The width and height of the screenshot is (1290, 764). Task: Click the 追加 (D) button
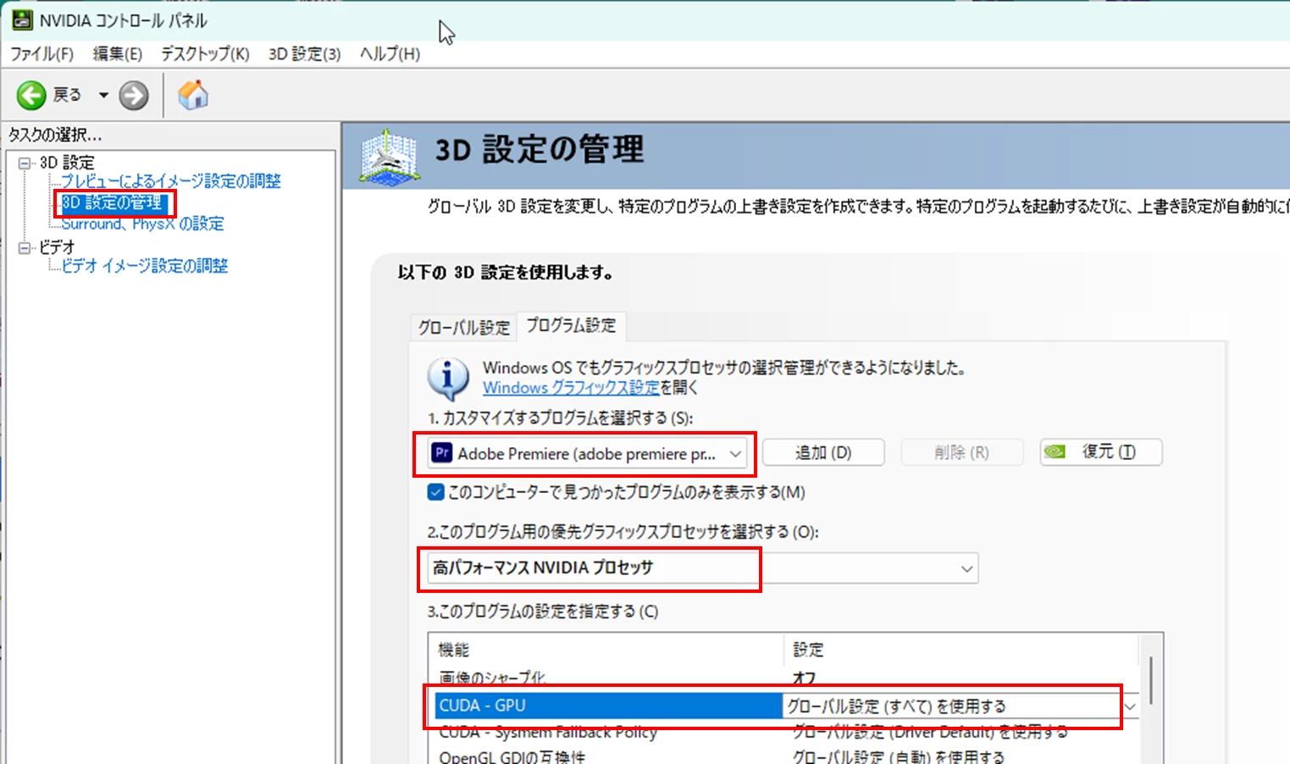pyautogui.click(x=823, y=452)
